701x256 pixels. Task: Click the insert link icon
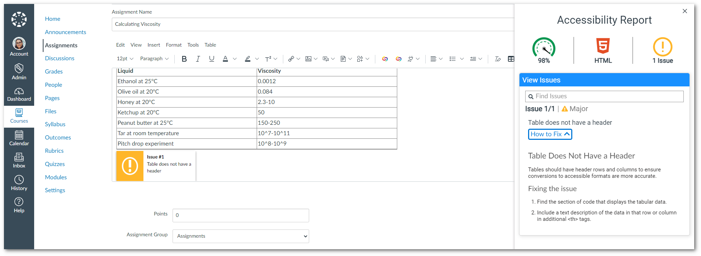coord(291,59)
